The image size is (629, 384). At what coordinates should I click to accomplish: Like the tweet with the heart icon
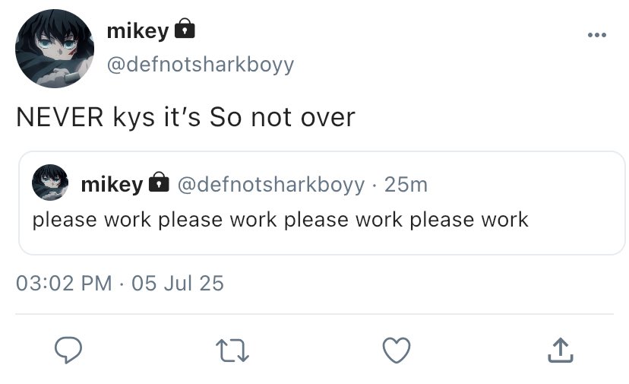click(396, 350)
